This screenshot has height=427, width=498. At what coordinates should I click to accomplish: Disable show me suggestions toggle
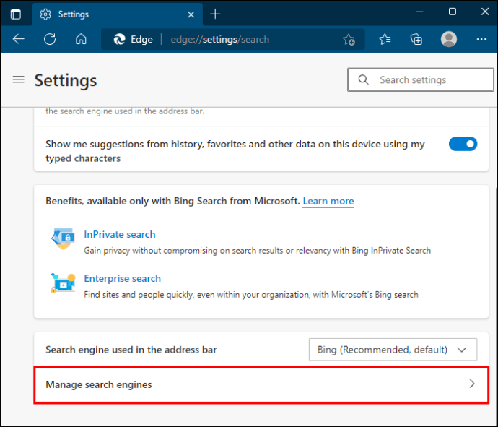pos(463,144)
